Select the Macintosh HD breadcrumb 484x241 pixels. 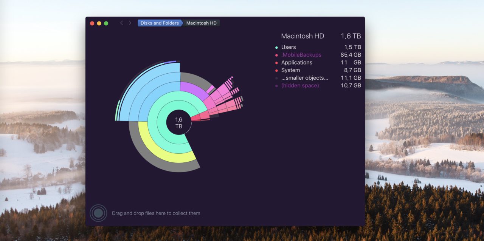pos(202,23)
